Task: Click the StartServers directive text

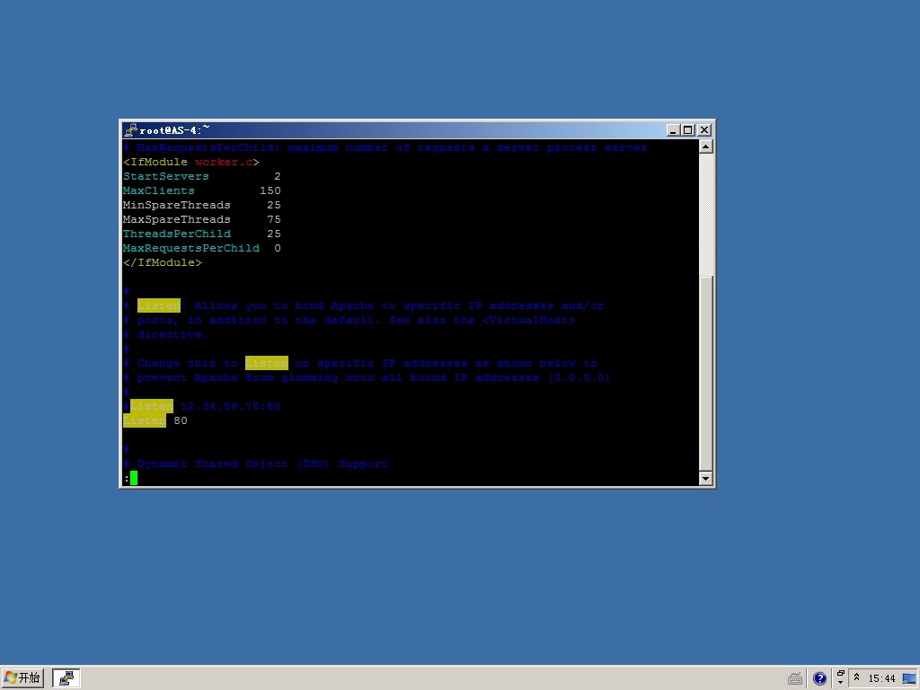Action: pos(165,176)
